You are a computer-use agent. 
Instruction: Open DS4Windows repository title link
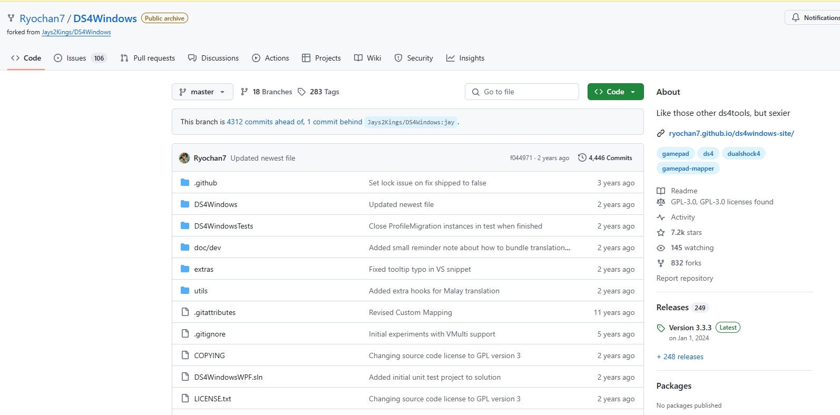coord(105,18)
